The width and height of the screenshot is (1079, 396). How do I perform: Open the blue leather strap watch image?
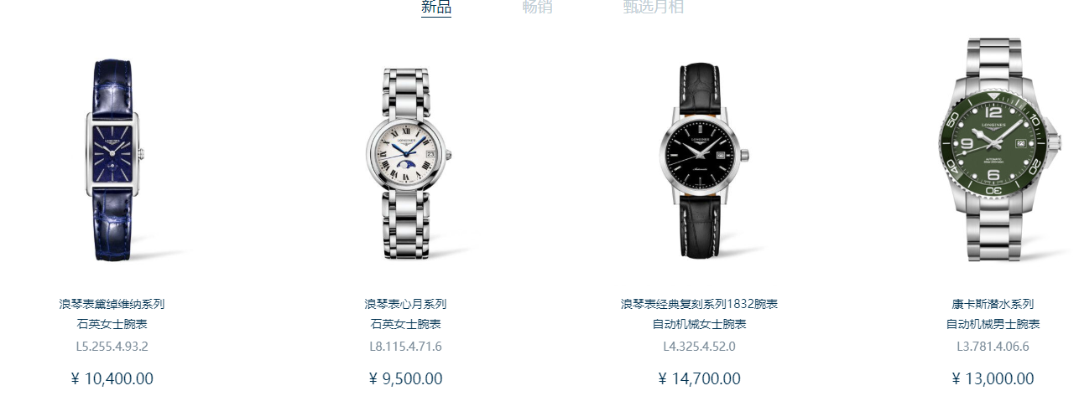click(114, 159)
